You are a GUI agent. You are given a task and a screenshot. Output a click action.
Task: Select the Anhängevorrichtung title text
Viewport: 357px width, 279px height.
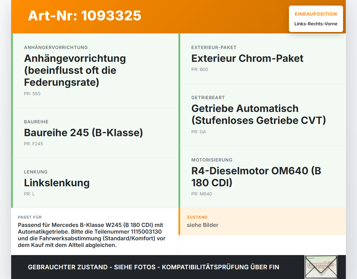coord(75,70)
